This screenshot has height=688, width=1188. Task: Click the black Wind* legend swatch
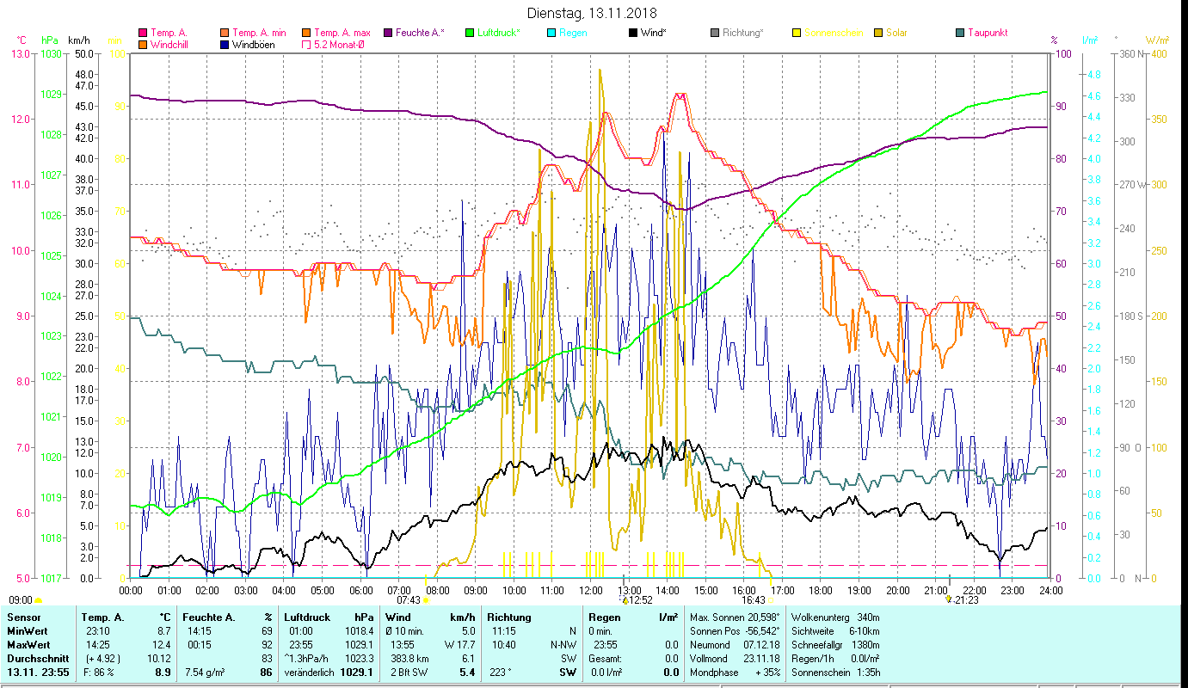[x=633, y=34]
